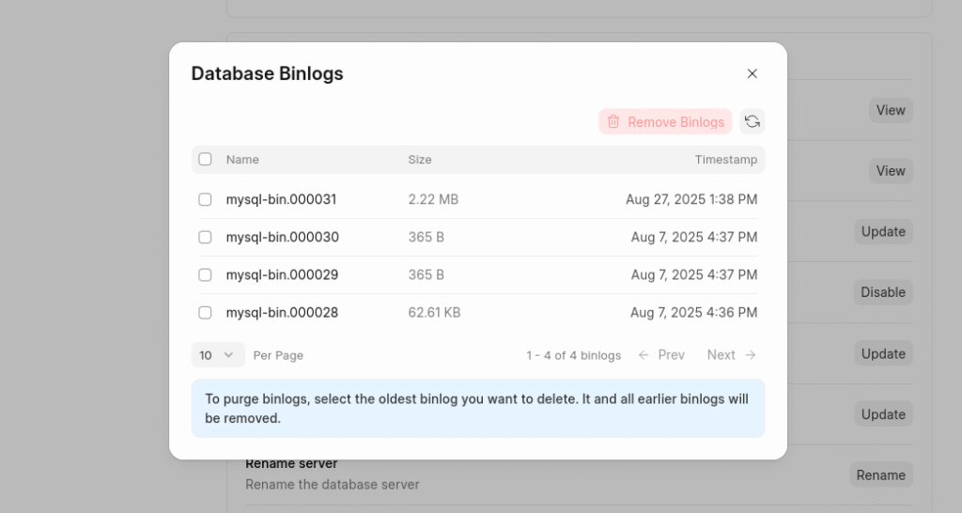Mark the mysql-bin.000028 checkbox

point(205,312)
